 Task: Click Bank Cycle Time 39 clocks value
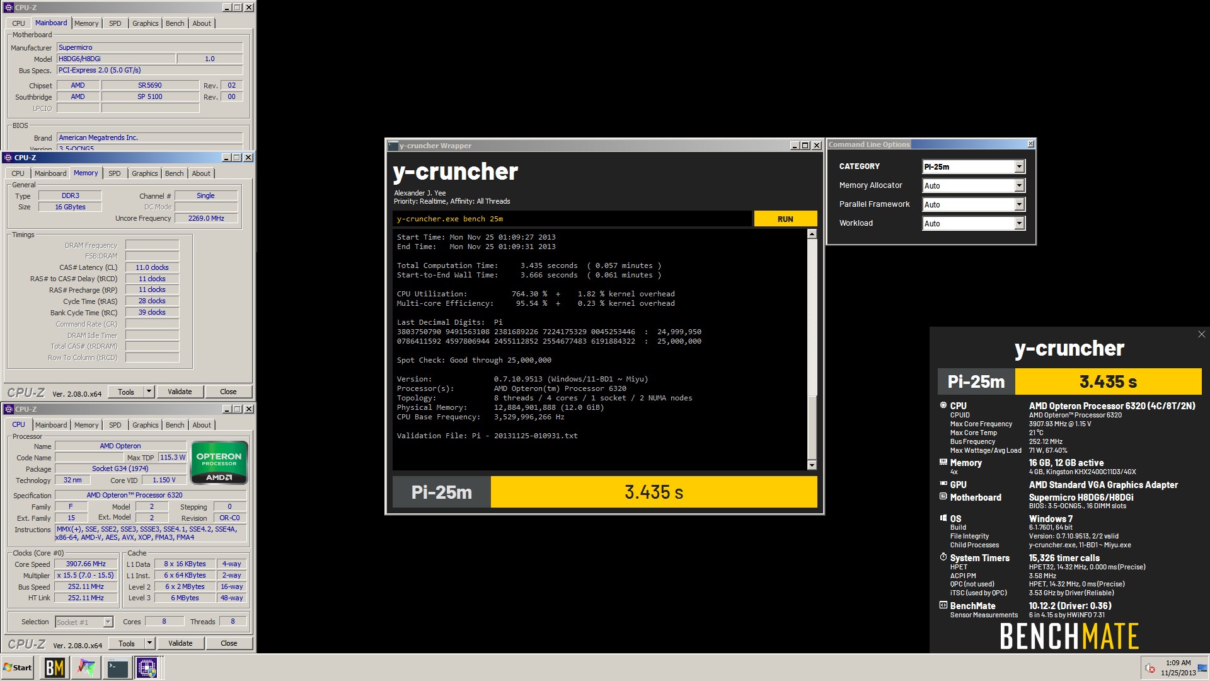pyautogui.click(x=152, y=312)
